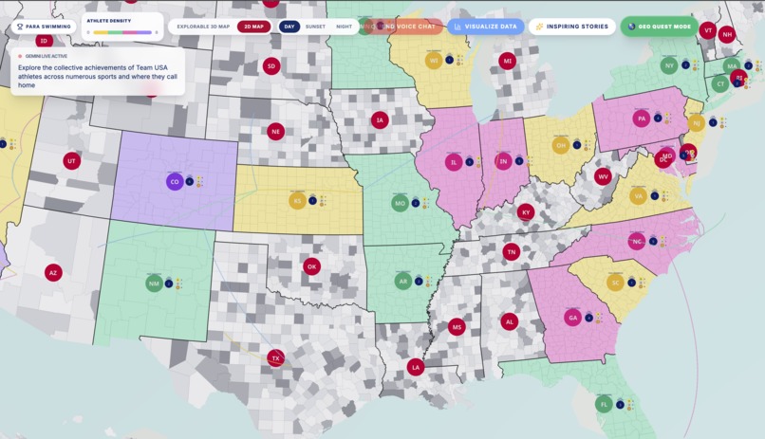Select the Indiana IN state marker
765x439 pixels.
503,161
